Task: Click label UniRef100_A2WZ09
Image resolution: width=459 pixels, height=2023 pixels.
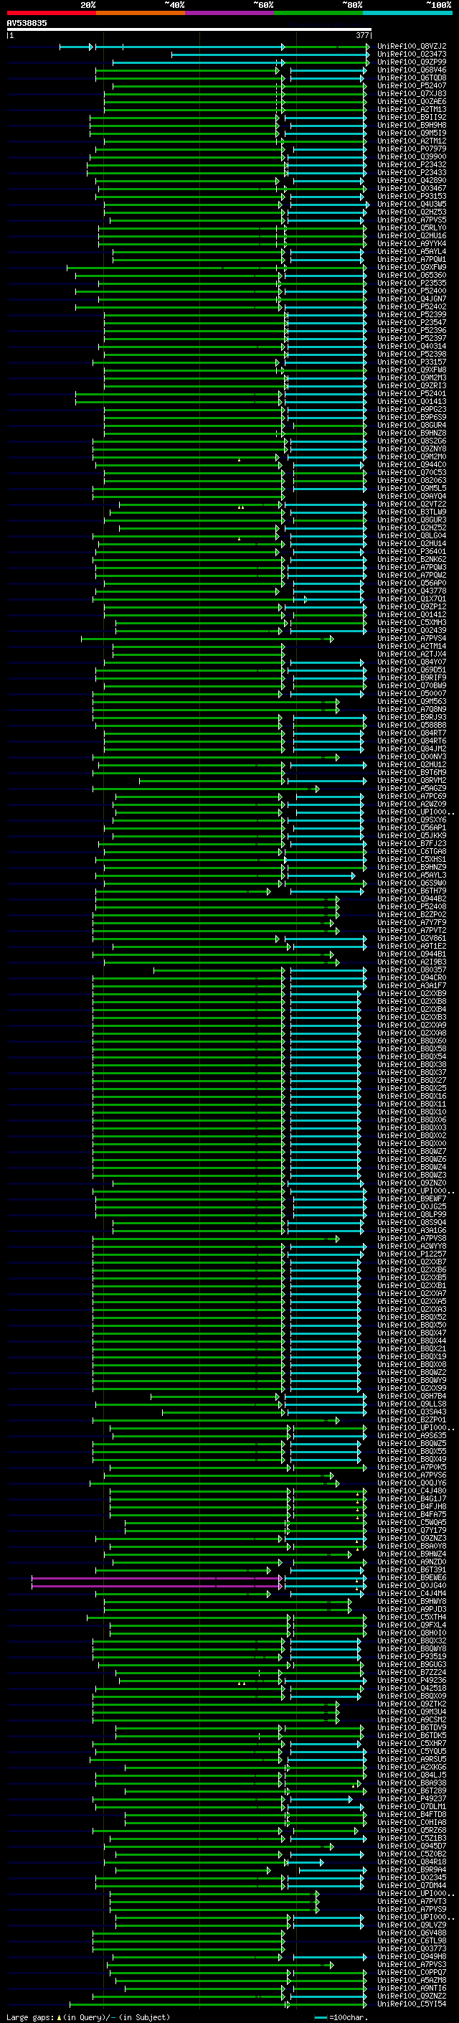Action: point(412,804)
